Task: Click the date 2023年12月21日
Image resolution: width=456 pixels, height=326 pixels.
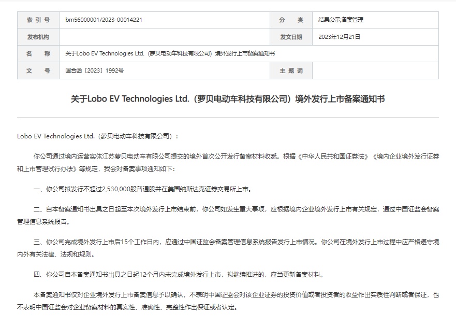Action: point(339,37)
